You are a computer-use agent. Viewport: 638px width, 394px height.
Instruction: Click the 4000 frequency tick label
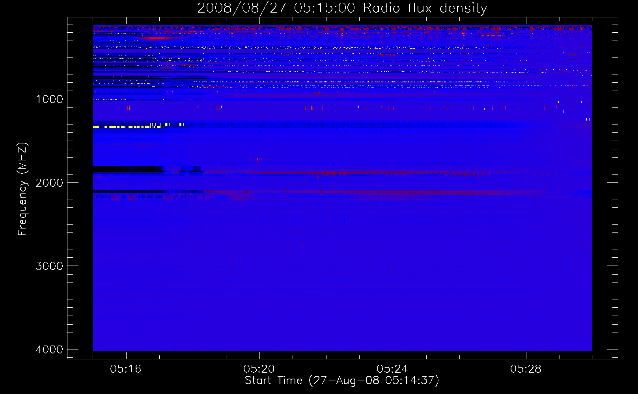click(49, 349)
